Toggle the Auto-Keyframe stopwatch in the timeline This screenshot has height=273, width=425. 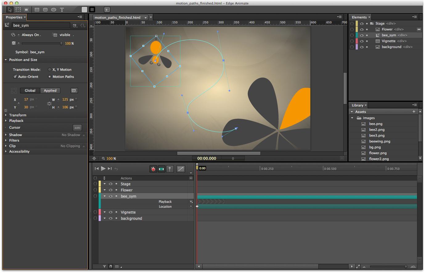click(153, 169)
